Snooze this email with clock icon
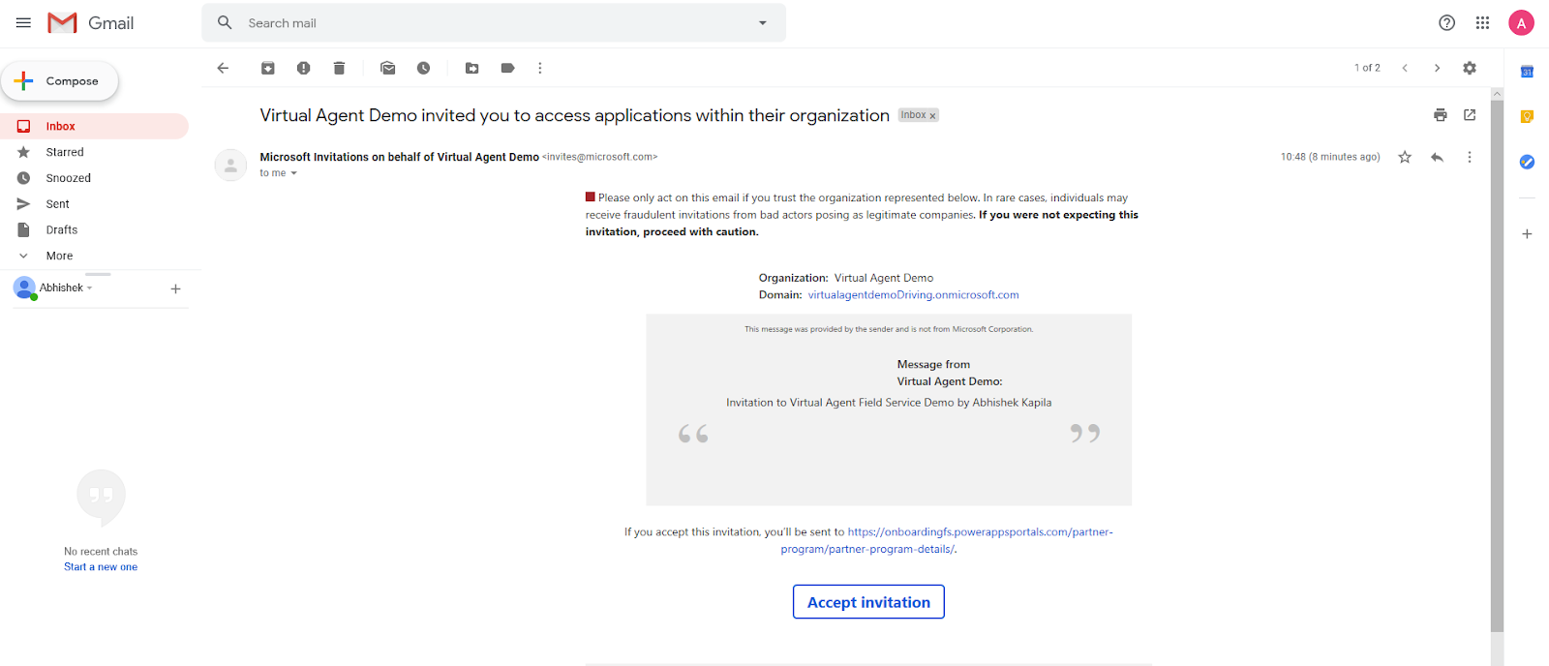Screen dimensions: 1549x666 click(x=423, y=68)
